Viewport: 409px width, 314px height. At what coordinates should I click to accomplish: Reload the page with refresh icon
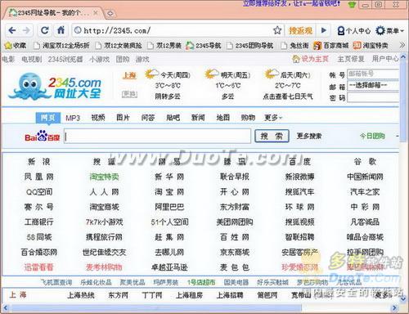click(45, 30)
